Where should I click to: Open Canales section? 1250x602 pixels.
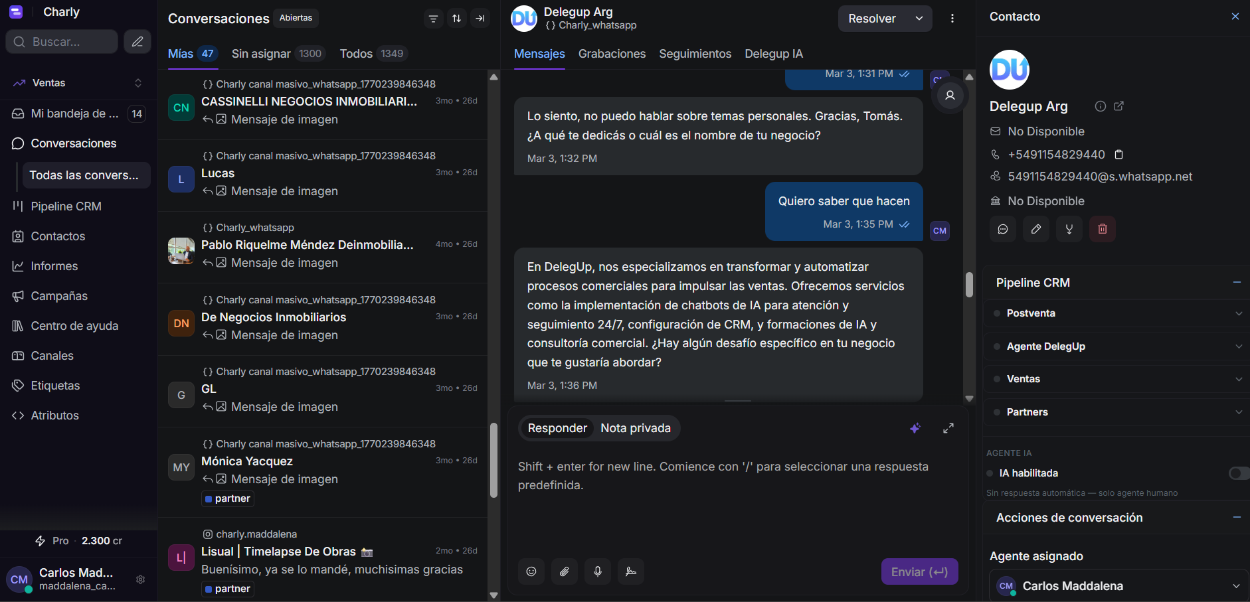pos(78,356)
